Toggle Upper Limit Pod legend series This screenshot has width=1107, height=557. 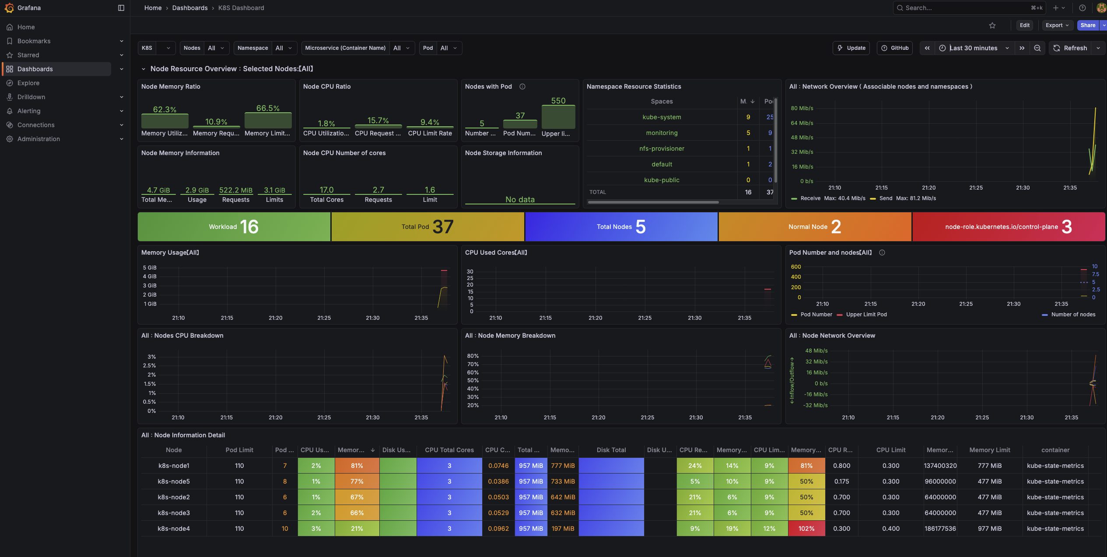[x=866, y=315]
